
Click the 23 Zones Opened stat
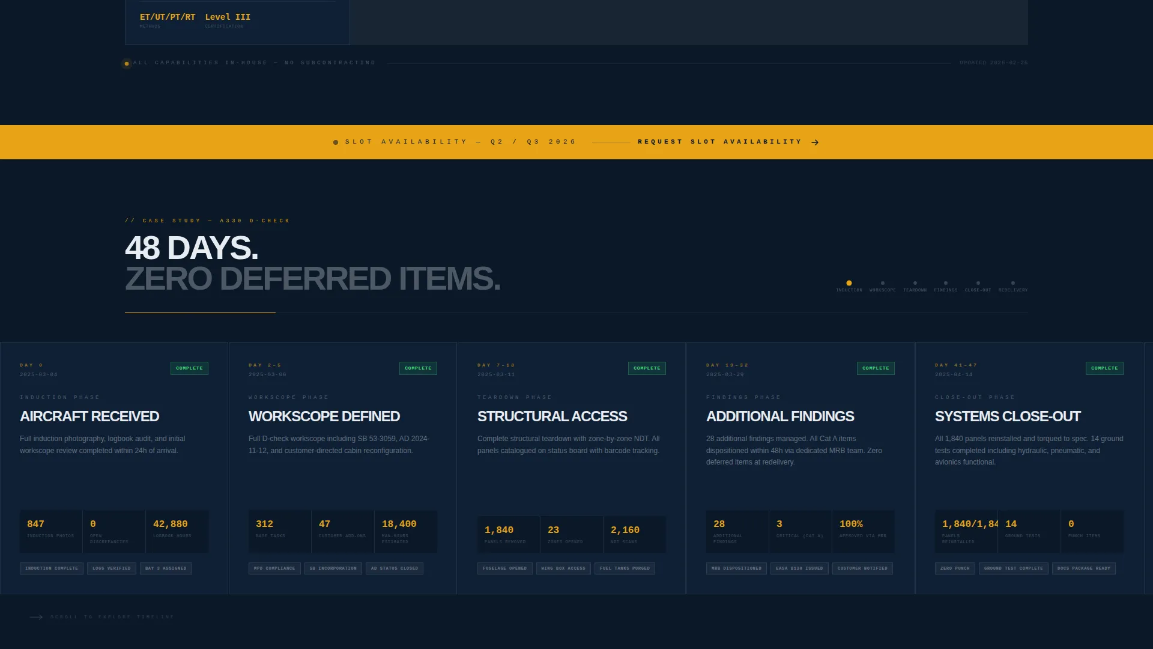tap(572, 534)
